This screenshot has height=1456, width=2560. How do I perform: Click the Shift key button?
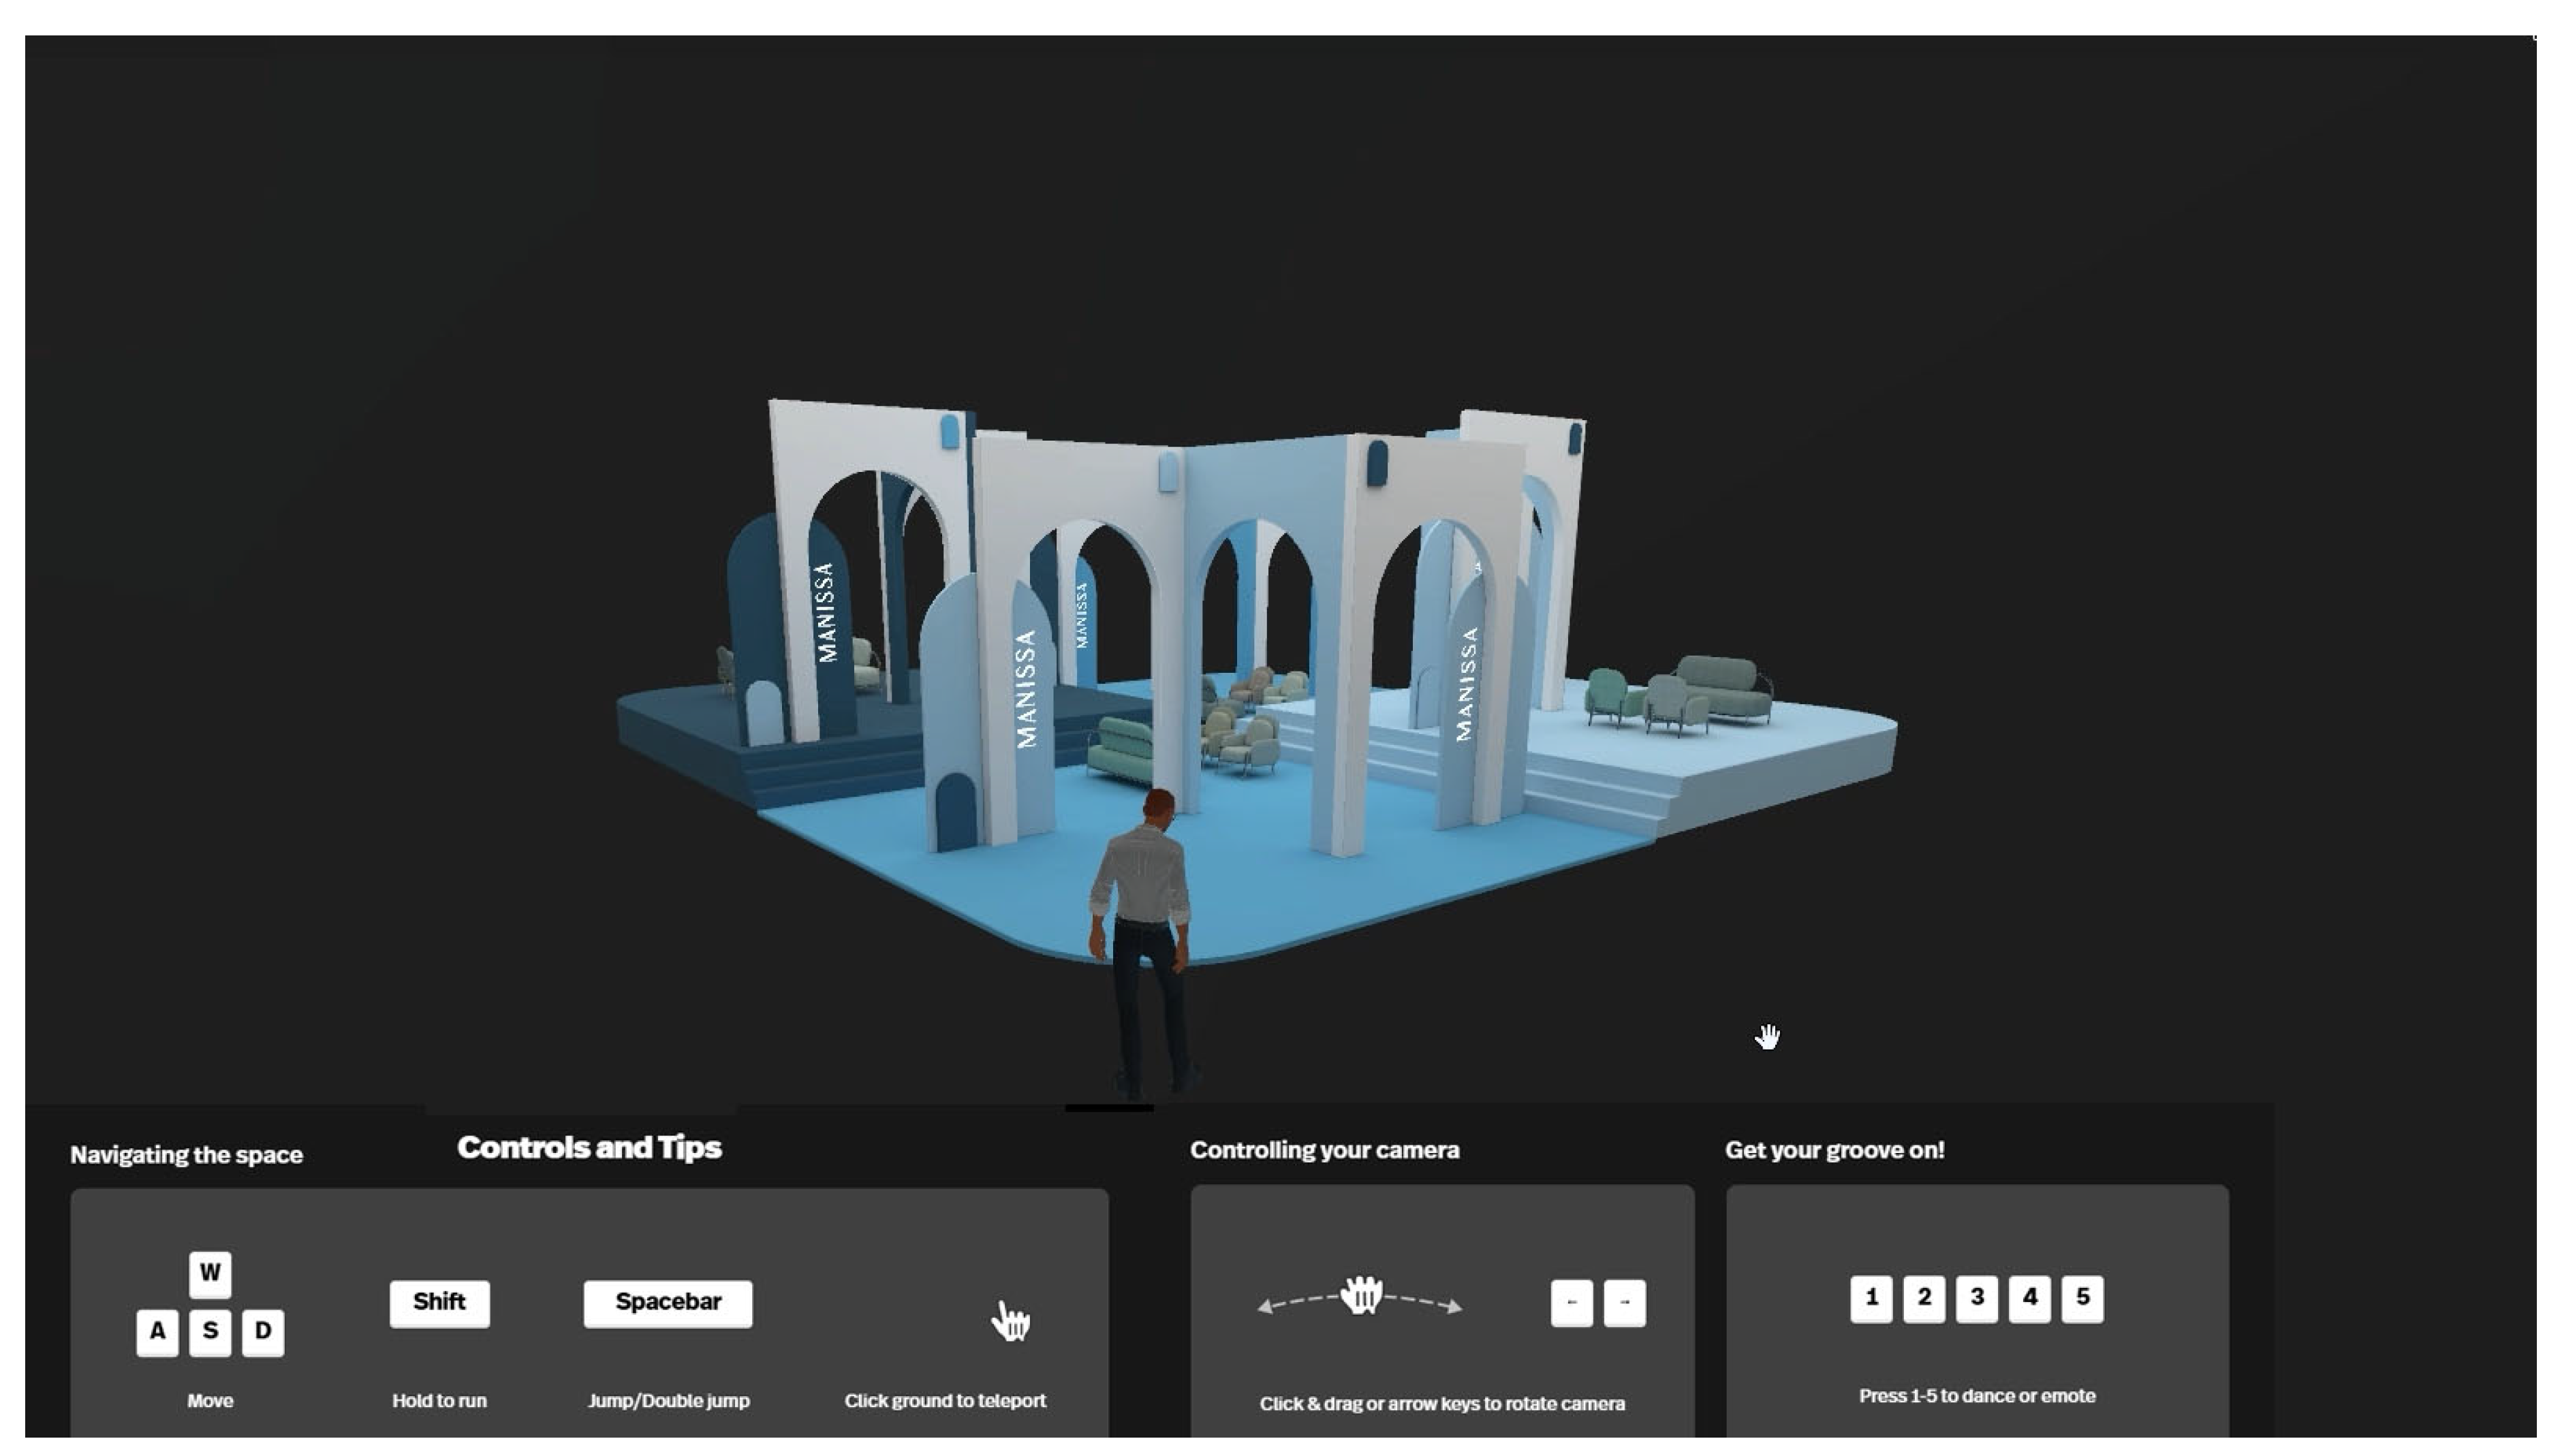tap(439, 1302)
